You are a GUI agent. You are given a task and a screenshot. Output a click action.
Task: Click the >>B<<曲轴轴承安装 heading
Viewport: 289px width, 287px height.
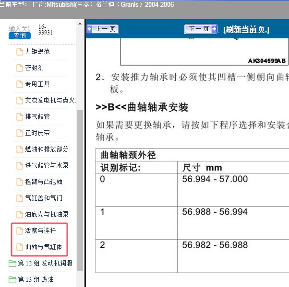click(142, 107)
